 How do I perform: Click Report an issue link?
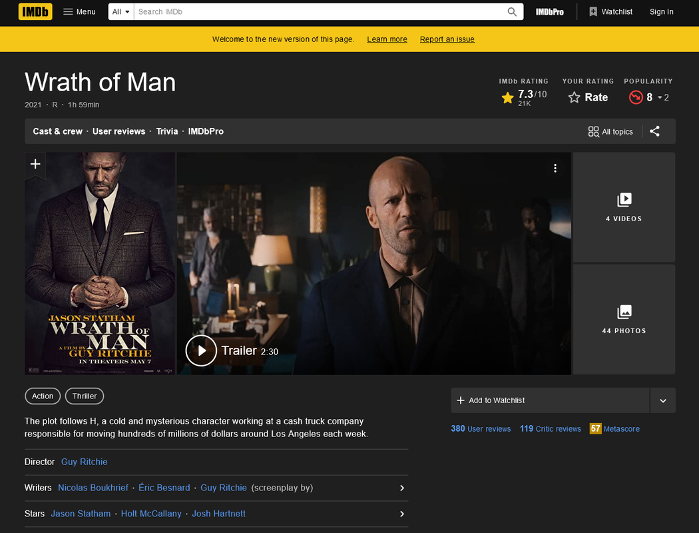tap(447, 39)
